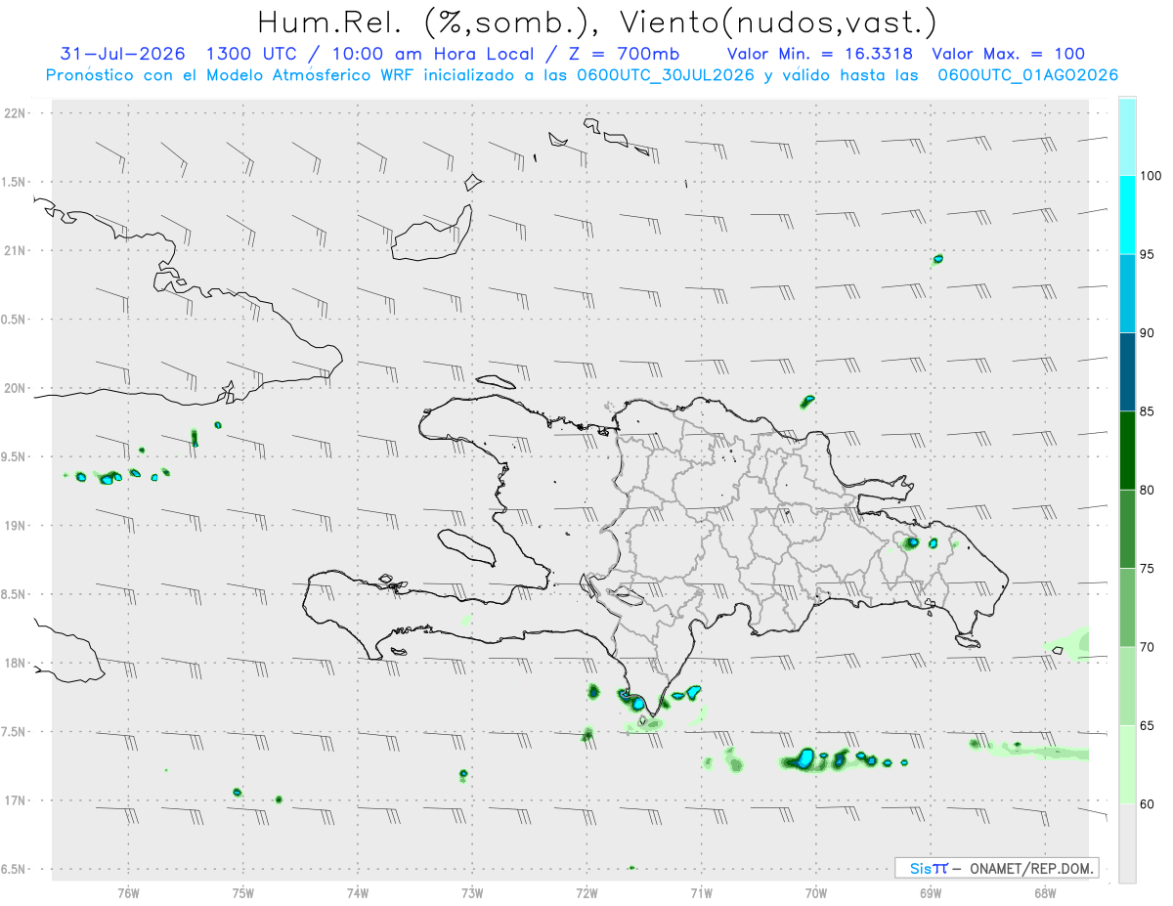The height and width of the screenshot is (906, 1173).
Task: Select the lightest cyan swatch above 100
Action: [x=1126, y=137]
